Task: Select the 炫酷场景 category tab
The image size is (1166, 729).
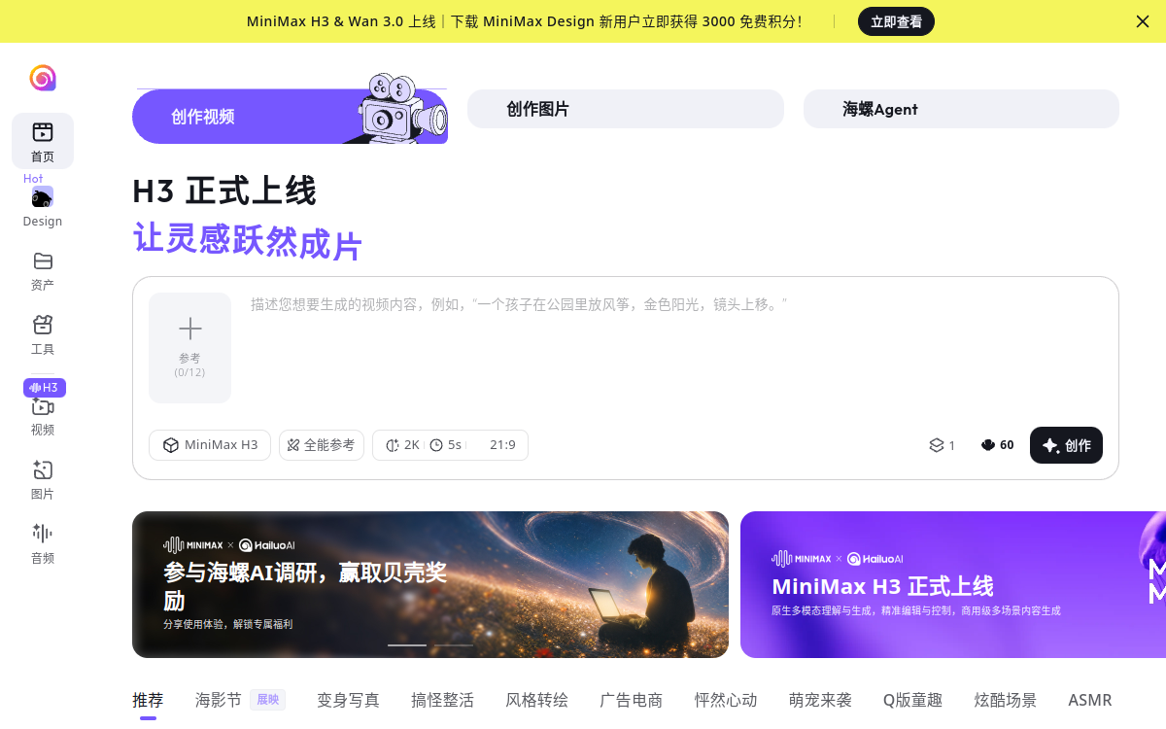Action: pos(1006,700)
